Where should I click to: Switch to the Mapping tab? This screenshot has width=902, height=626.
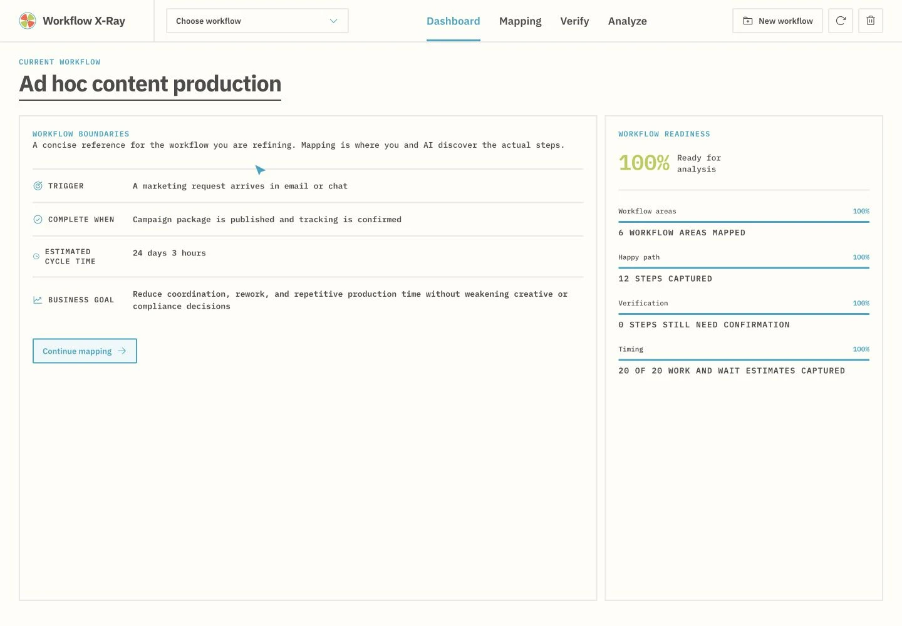coord(521,21)
